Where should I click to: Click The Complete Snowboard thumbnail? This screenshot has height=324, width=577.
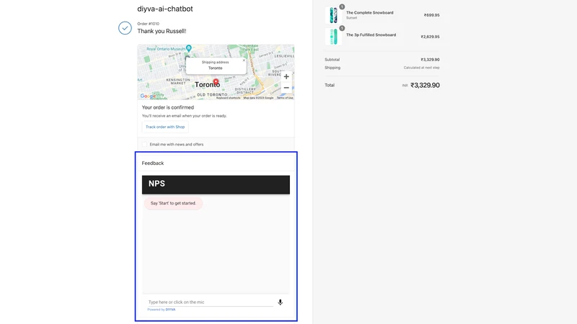tap(333, 15)
